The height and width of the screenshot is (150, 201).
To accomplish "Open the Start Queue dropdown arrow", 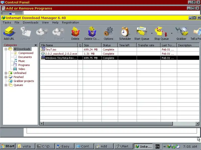I will pyautogui.click(x=152, y=33).
